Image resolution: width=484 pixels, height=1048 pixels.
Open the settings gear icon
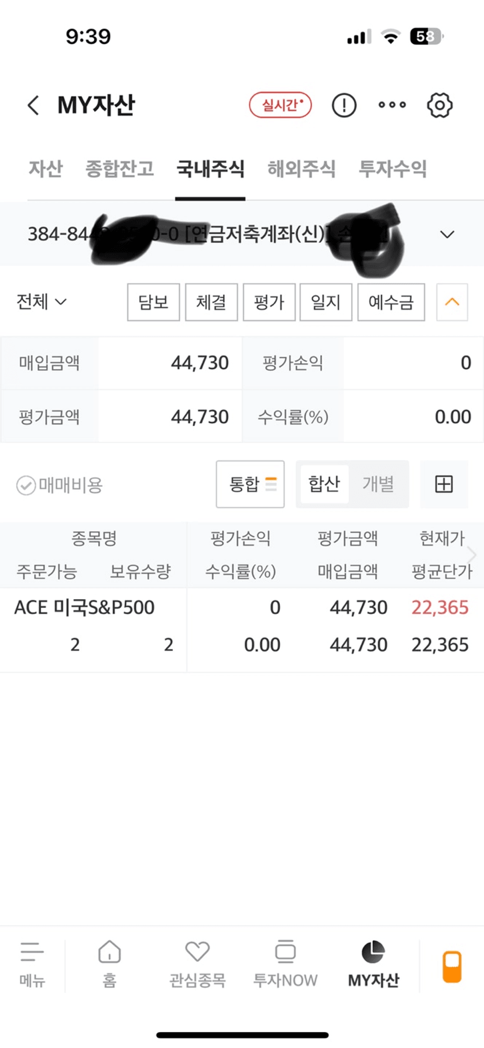click(440, 105)
